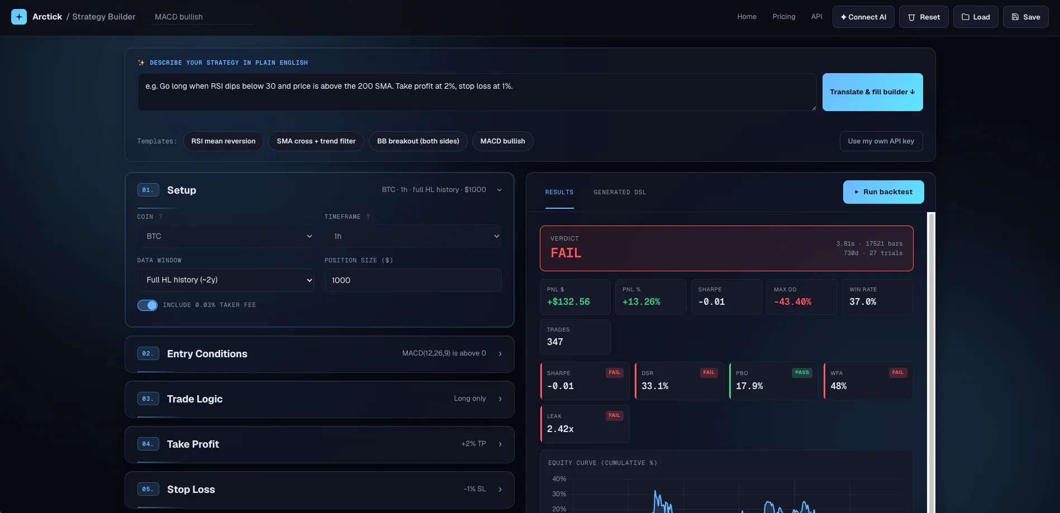The width and height of the screenshot is (1060, 513).
Task: Click the DSR card value 33.1%
Action: (x=655, y=386)
